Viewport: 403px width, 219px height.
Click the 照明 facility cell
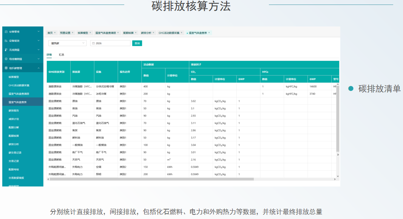106,174
